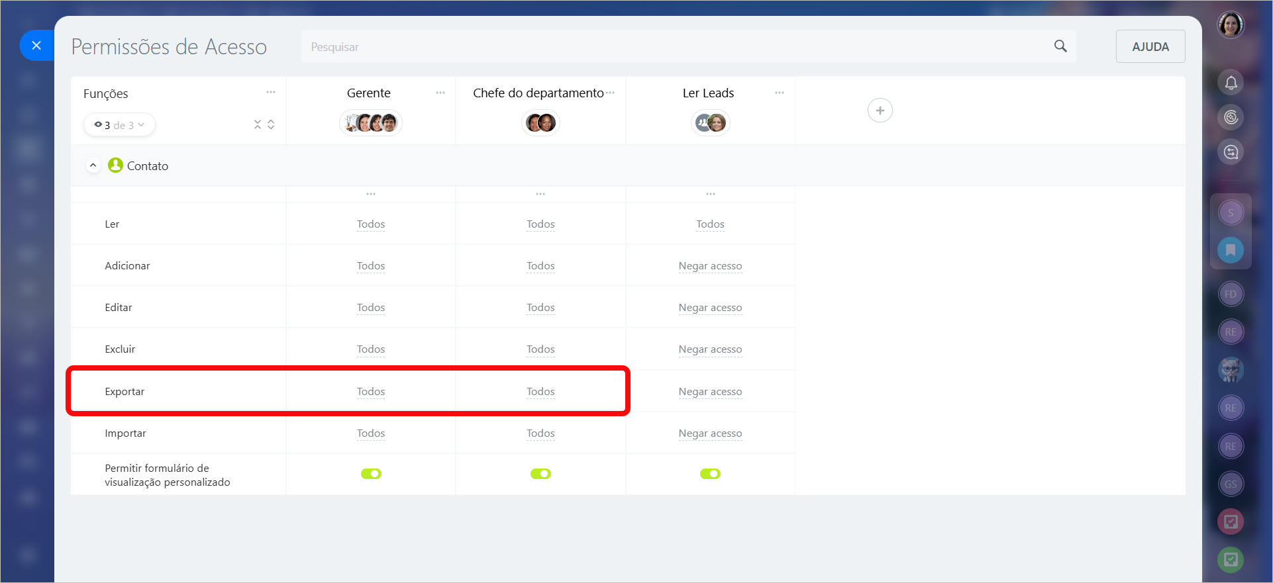Click the Contato entity icon
The width and height of the screenshot is (1273, 583).
tap(115, 165)
